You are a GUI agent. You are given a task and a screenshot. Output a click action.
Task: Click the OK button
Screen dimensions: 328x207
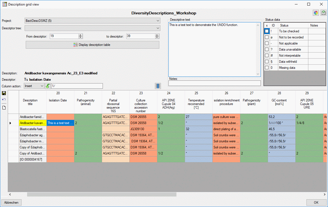pyautogui.click(x=316, y=202)
